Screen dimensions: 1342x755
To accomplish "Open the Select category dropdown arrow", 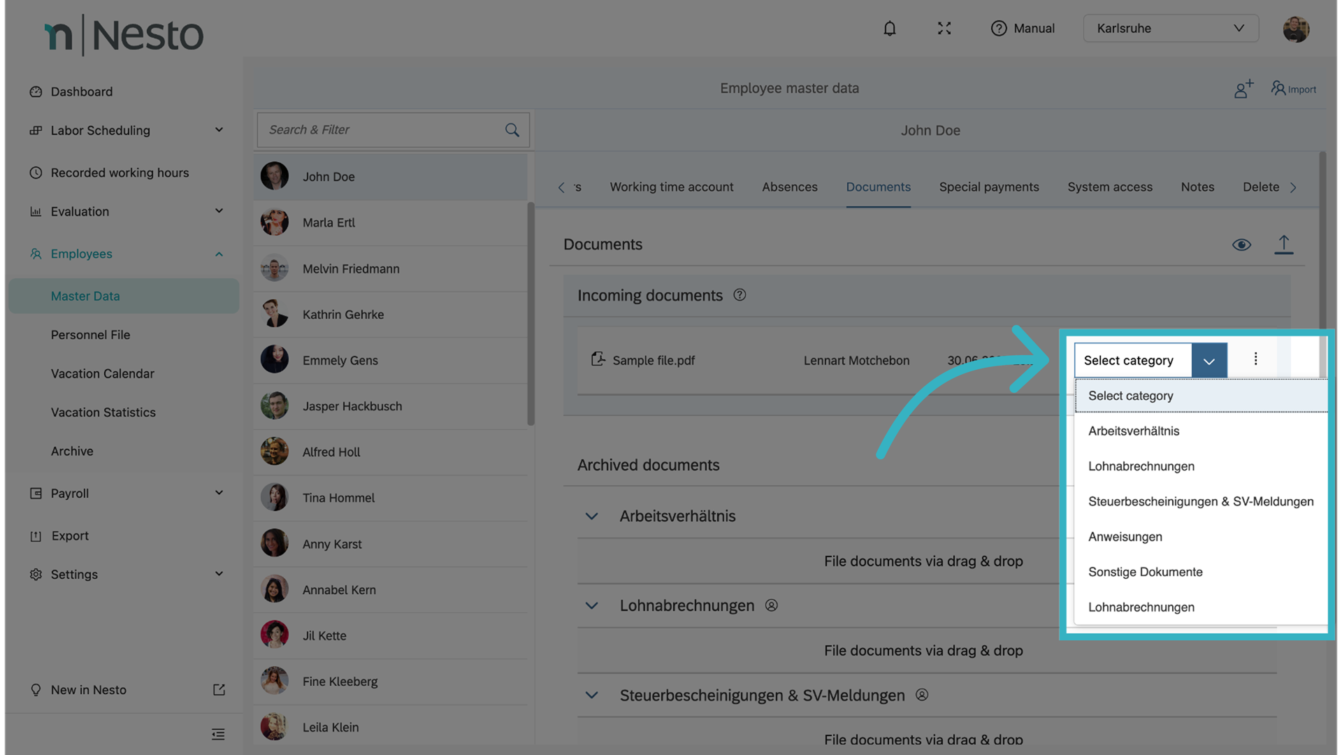I will (1208, 361).
